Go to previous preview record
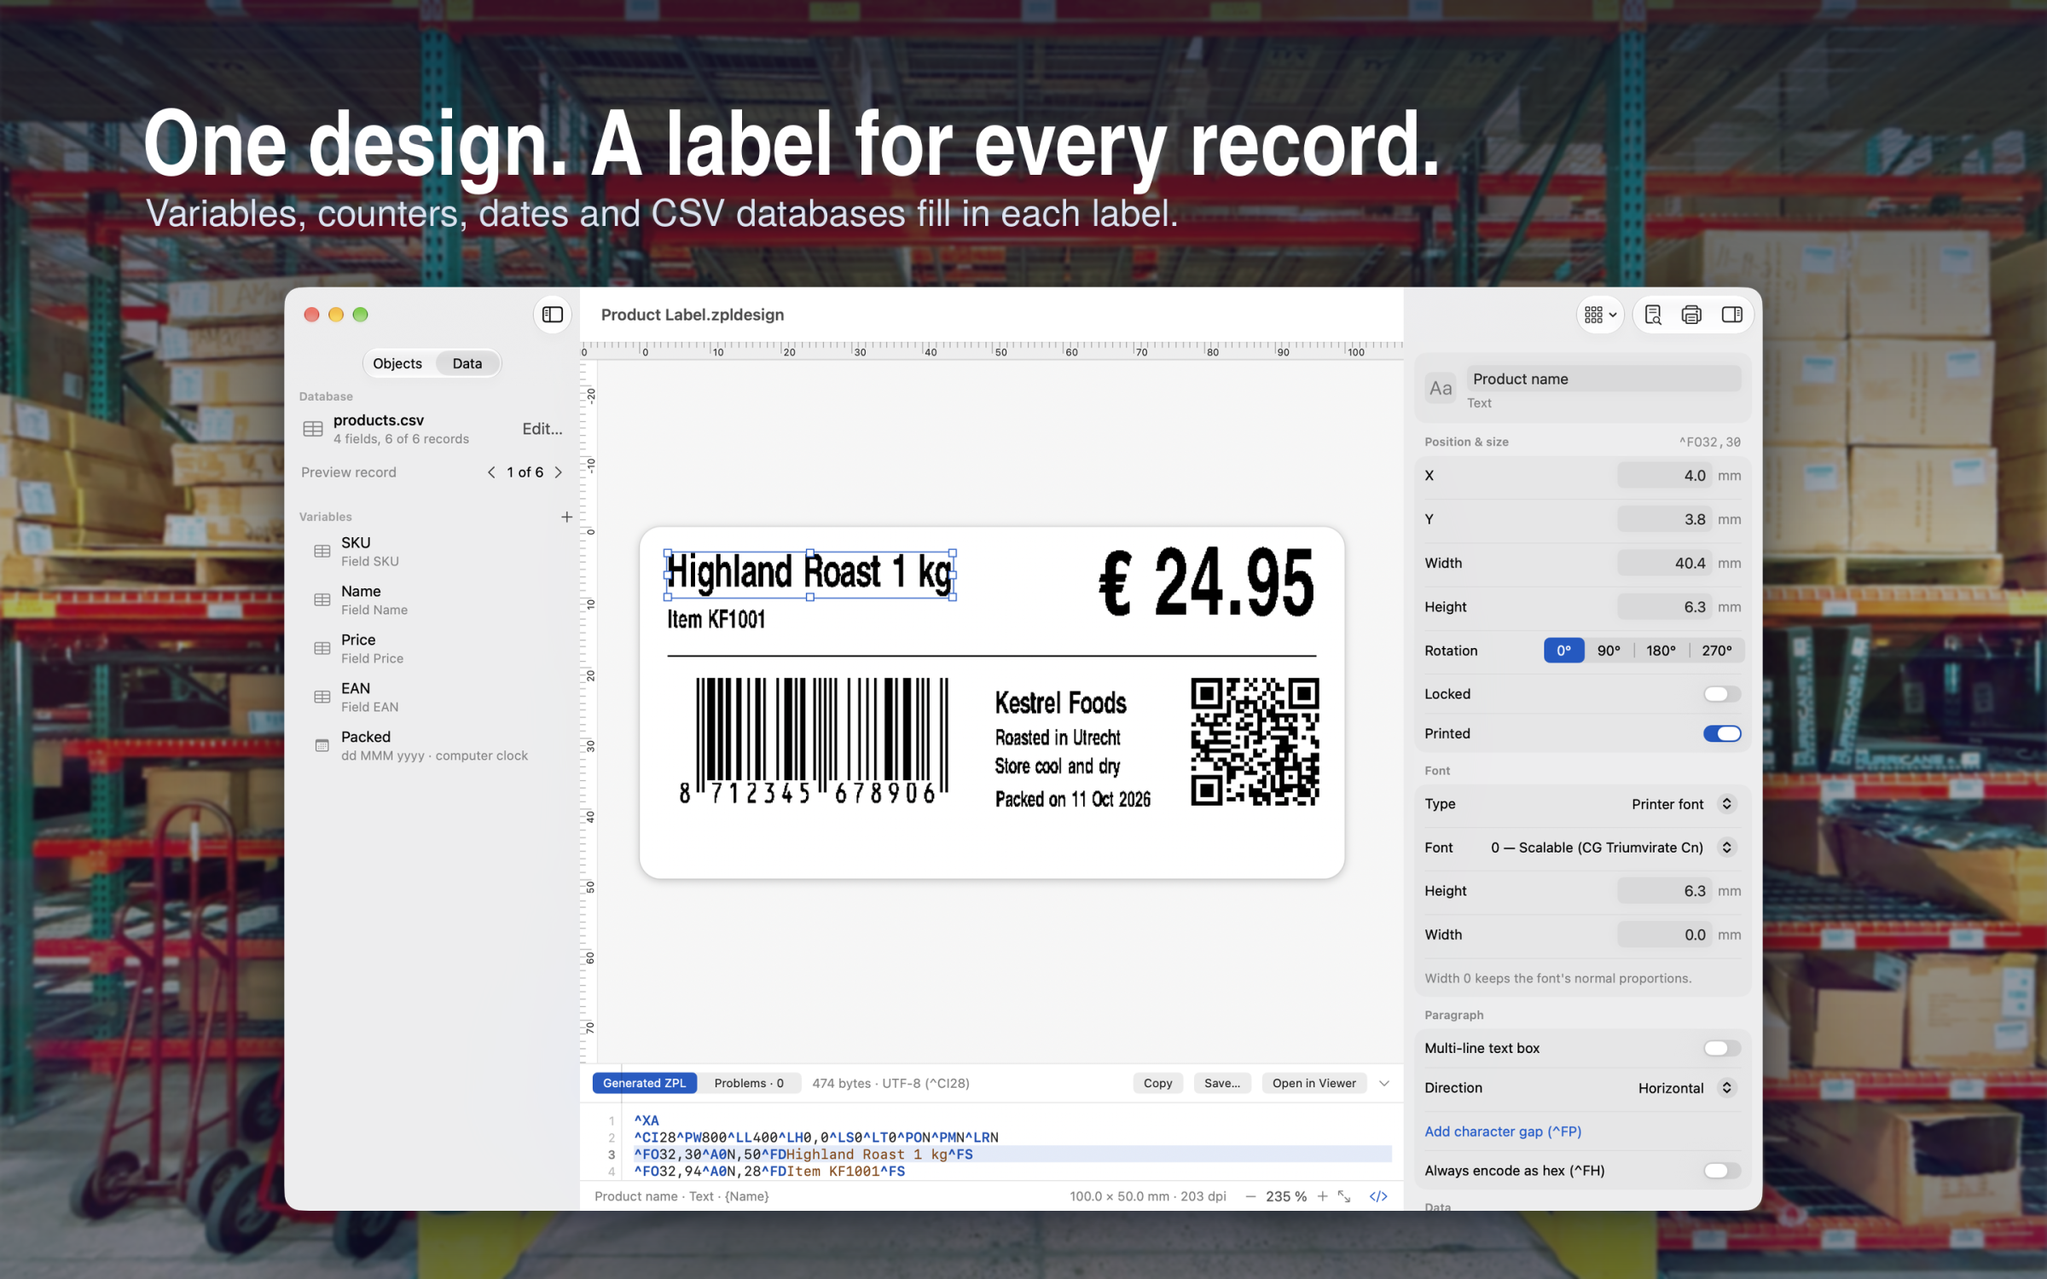The height and width of the screenshot is (1279, 2047). [x=491, y=472]
